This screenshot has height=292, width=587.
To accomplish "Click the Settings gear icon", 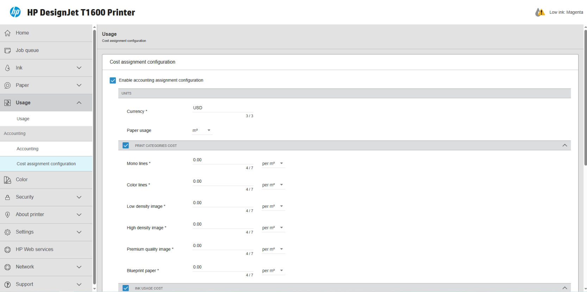I will 7,232.
